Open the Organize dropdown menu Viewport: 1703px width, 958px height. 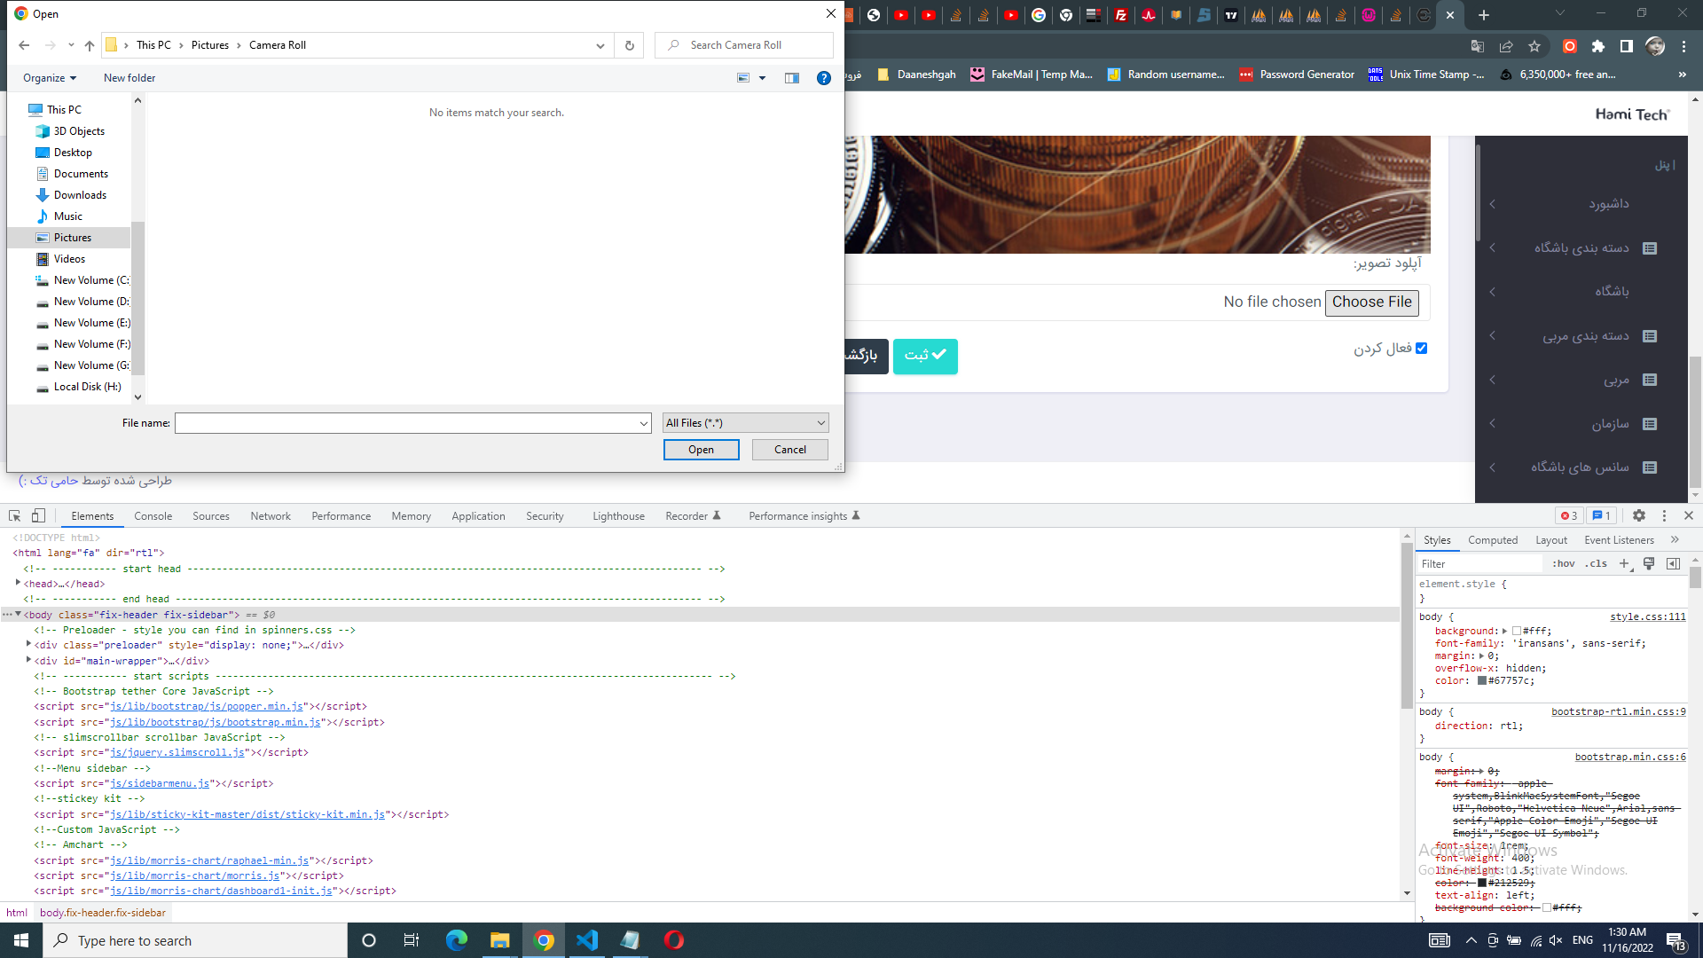tap(50, 78)
